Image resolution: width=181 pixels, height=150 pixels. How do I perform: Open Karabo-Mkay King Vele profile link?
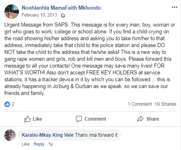48,135
